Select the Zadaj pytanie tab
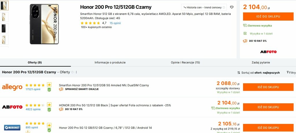The width and height of the screenshot is (296, 133). tap(261, 62)
